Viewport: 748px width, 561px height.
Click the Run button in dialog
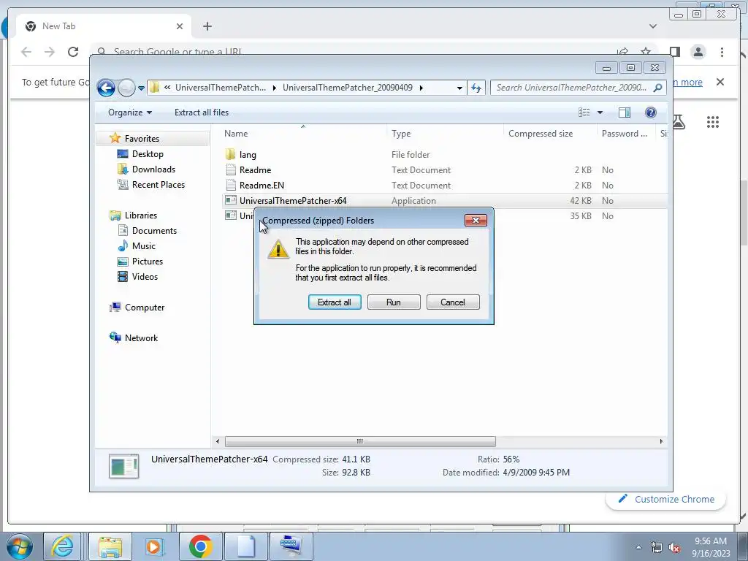point(394,302)
